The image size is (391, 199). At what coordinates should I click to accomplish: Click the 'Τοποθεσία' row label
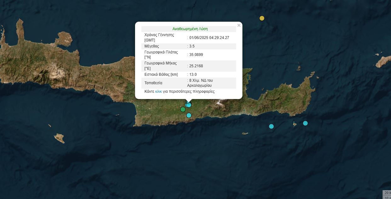pyautogui.click(x=153, y=83)
